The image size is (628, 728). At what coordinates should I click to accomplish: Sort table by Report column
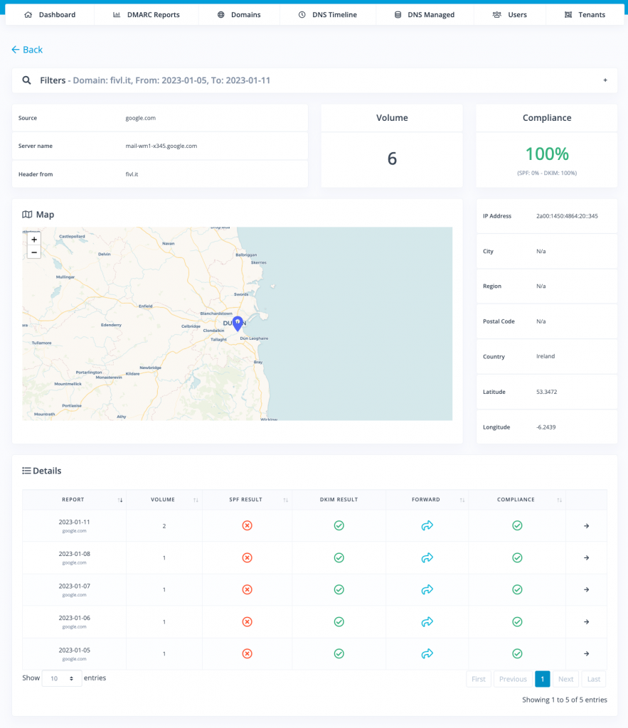tap(74, 500)
